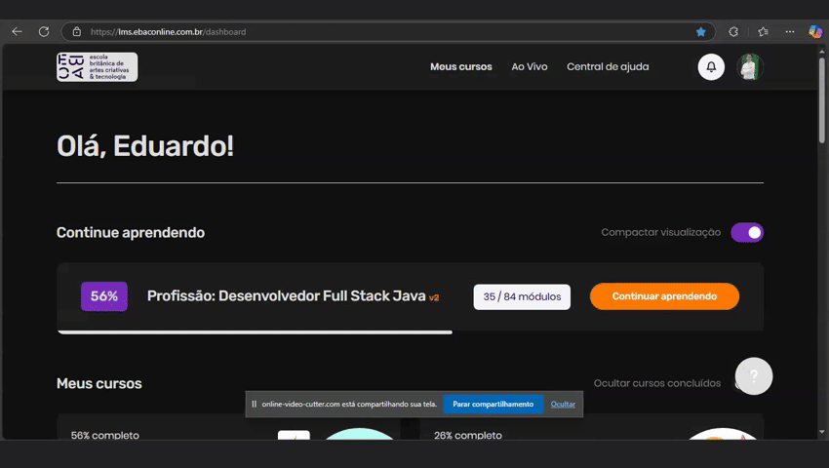Viewport: 829px width, 468px height.
Task: Open the browser extensions icon
Action: 733,32
